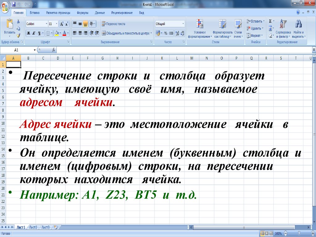Screen dimensions: 316x237
Task: Toggle bottom vertical alignment (highlighted)
Action: (85, 24)
